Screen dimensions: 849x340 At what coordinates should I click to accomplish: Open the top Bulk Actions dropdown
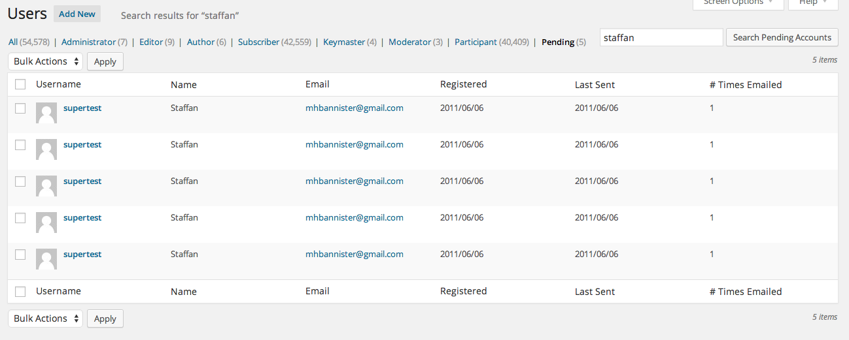click(x=46, y=61)
